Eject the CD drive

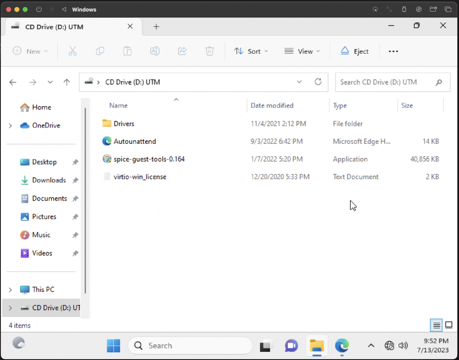point(355,51)
